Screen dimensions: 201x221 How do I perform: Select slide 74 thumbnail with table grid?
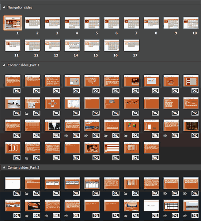tap(171, 205)
